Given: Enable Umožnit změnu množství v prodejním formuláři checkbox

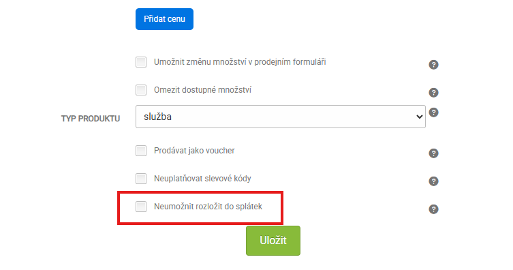Looking at the screenshot, I should click(x=141, y=62).
